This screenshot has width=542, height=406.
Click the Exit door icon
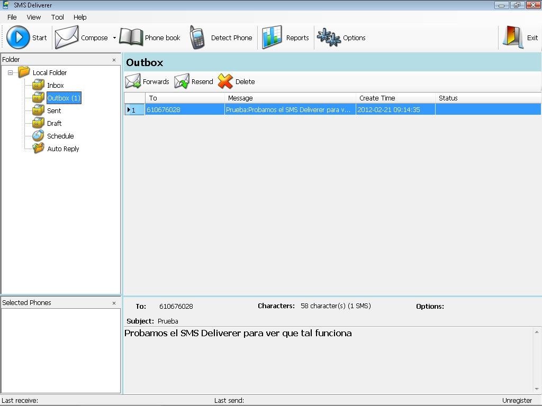pyautogui.click(x=513, y=38)
